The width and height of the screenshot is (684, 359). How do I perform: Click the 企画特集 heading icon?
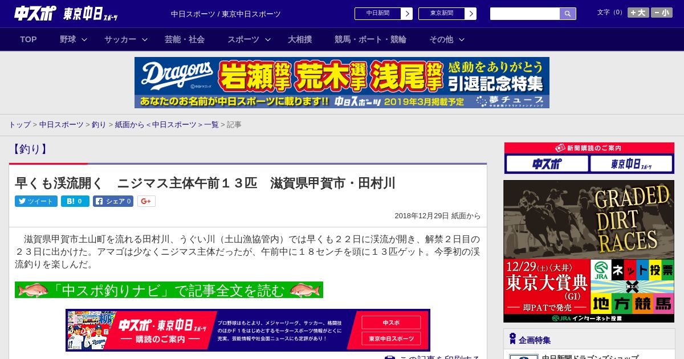[x=512, y=339]
